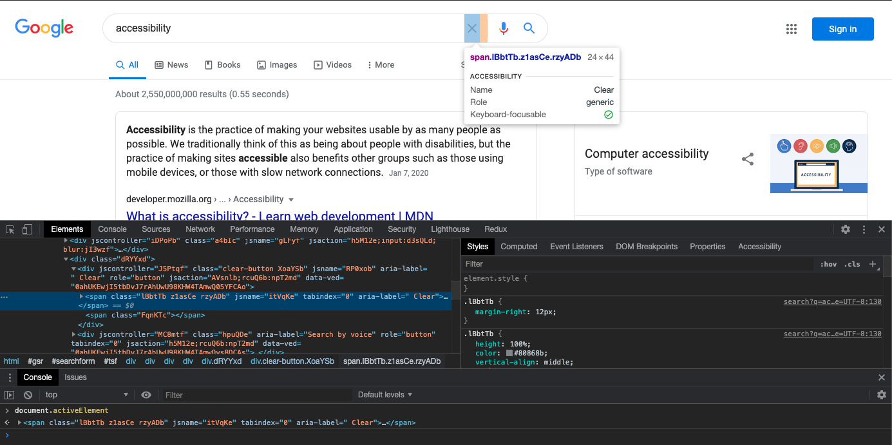
Task: Start voice search with microphone icon
Action: pyautogui.click(x=504, y=28)
